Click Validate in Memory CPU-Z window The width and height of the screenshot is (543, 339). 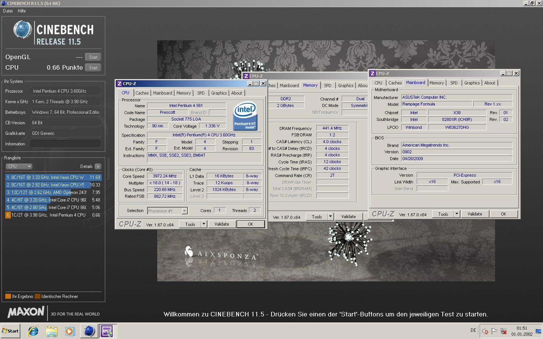coord(348,217)
